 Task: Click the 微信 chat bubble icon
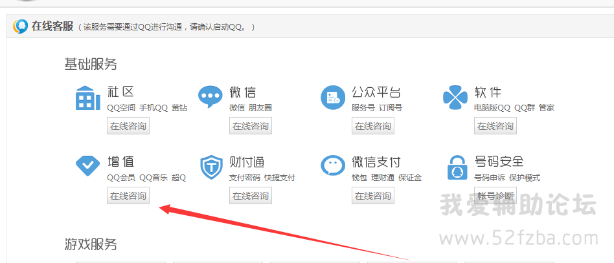pyautogui.click(x=210, y=98)
